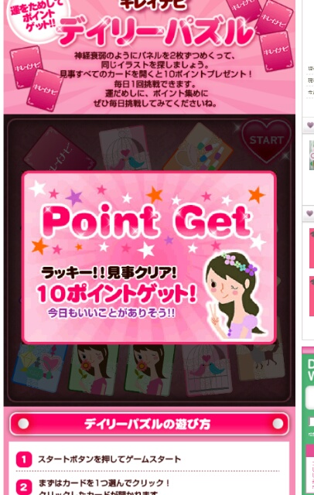Click the デイリーパズルの遊び方 header bar
Screen dimensions: 314x495
click(149, 424)
